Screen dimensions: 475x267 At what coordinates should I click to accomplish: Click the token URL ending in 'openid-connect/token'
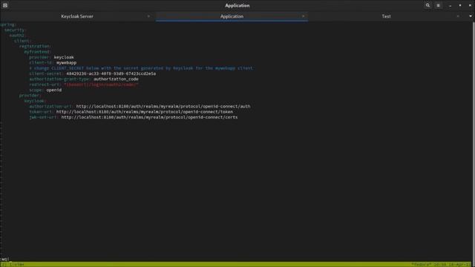pyautogui.click(x=145, y=112)
